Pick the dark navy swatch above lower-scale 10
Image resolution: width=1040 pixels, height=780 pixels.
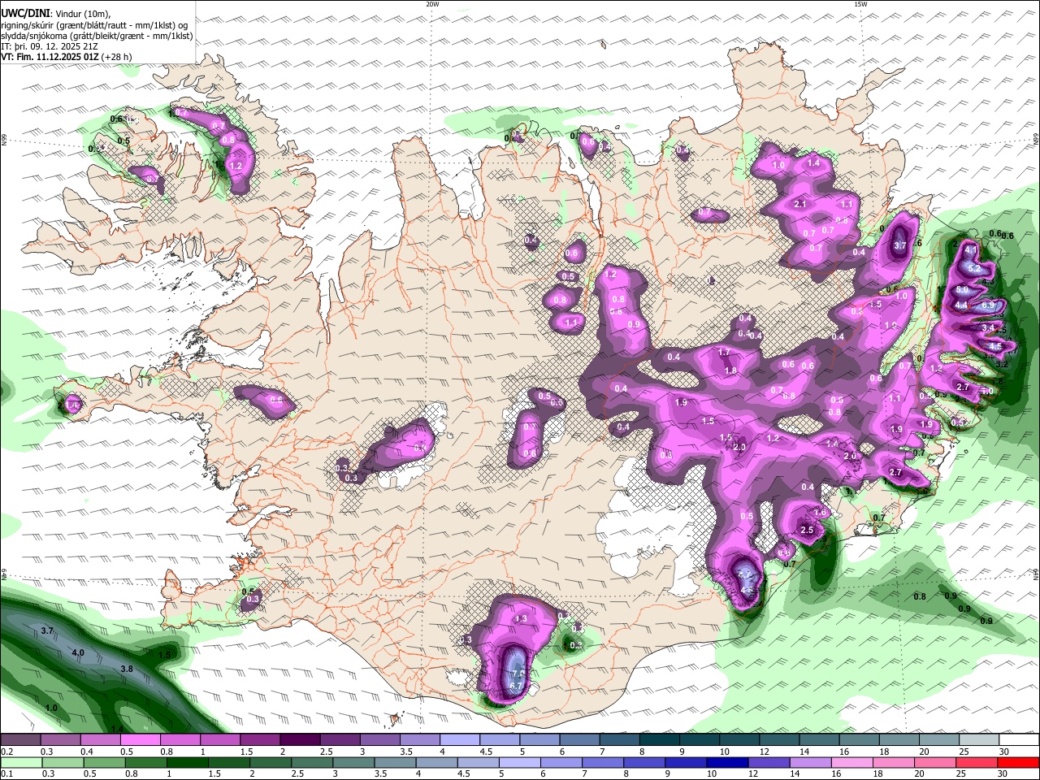[726, 762]
